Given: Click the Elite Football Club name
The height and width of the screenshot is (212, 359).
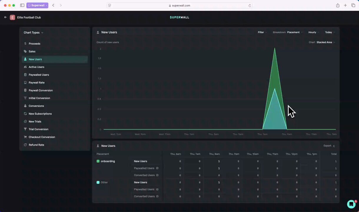Looking at the screenshot, I should coord(29,17).
